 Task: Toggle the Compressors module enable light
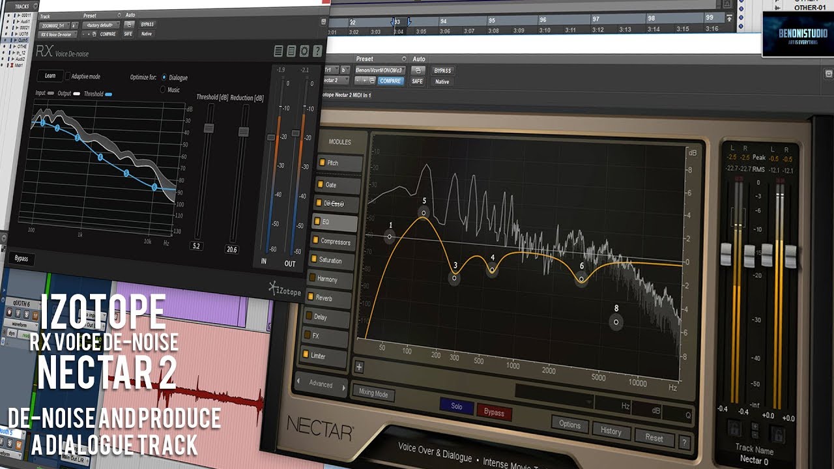[315, 240]
